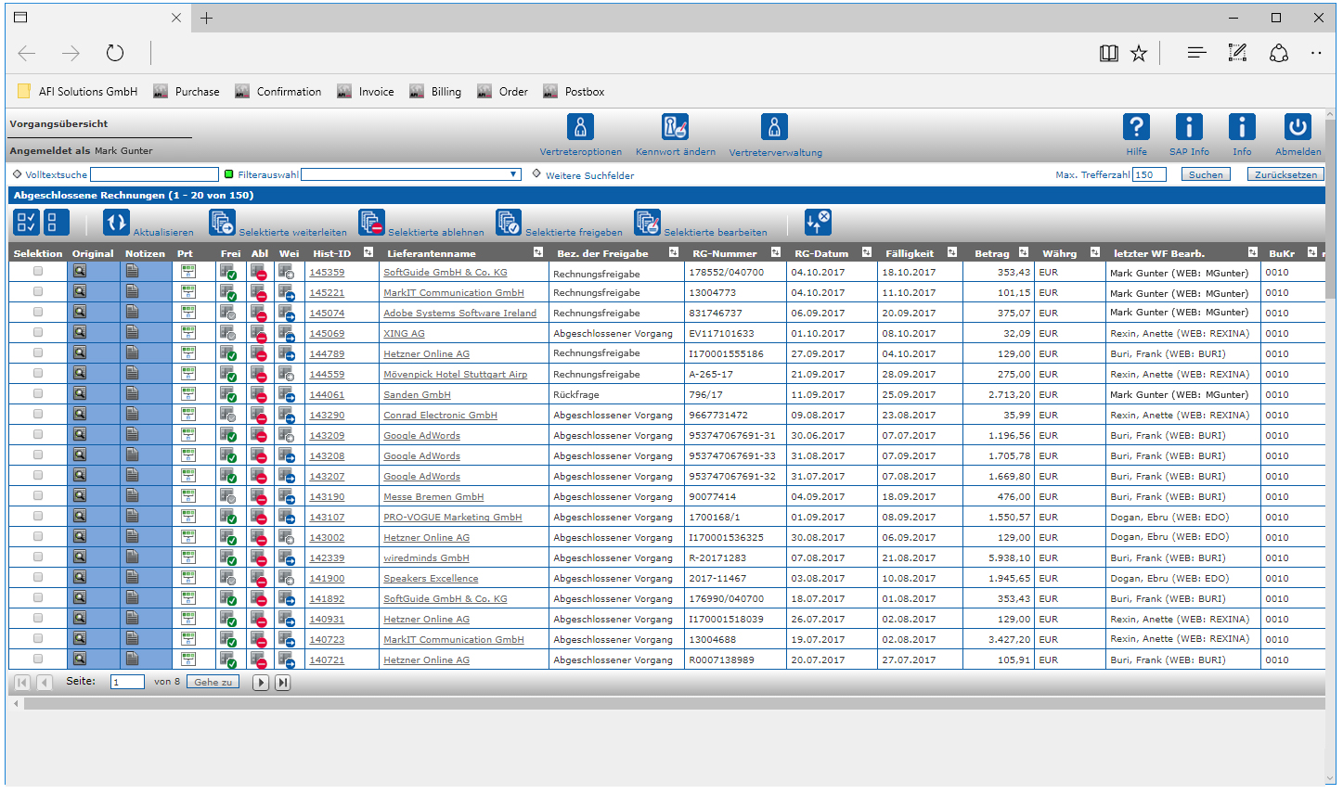Open the Postbox bookmark
This screenshot has width=1343, height=794.
point(584,92)
